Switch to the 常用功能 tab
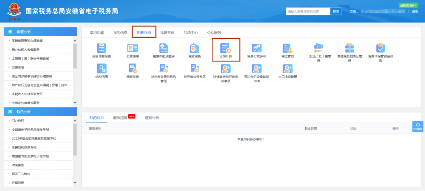This screenshot has height=191, width=425. point(97,33)
